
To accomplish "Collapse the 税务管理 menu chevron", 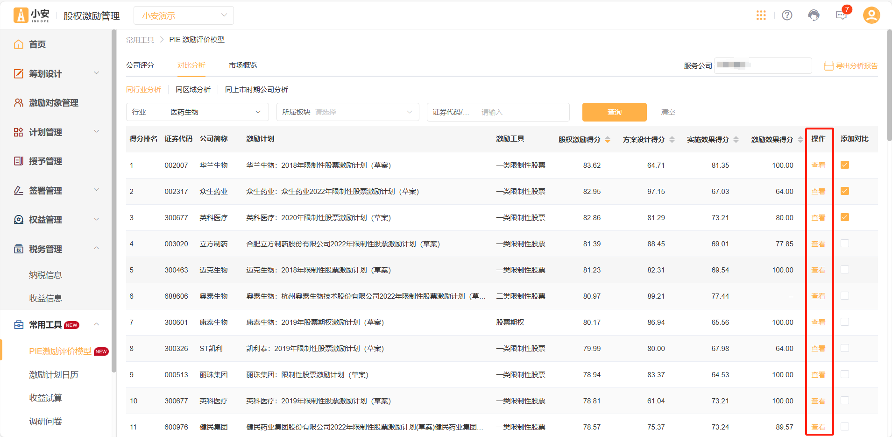I will (97, 248).
